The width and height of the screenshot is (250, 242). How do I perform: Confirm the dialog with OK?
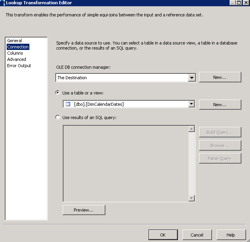click(163, 235)
